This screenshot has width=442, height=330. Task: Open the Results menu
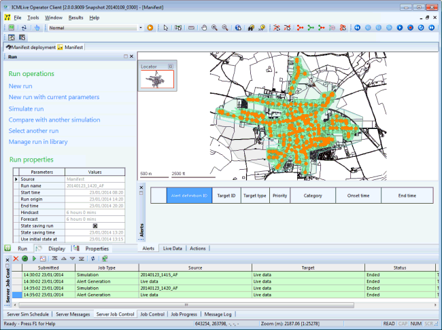pos(76,17)
